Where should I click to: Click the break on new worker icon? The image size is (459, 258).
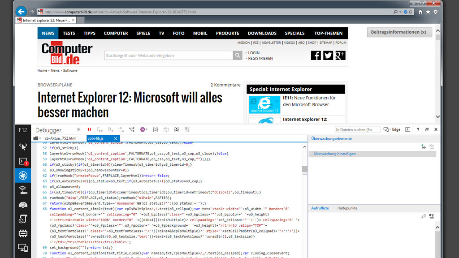(x=132, y=129)
